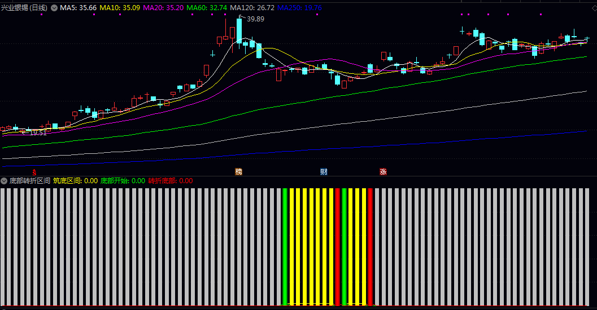This screenshot has width=597, height=310.
Task: Click the first green indicator bar
Action: [x=285, y=246]
